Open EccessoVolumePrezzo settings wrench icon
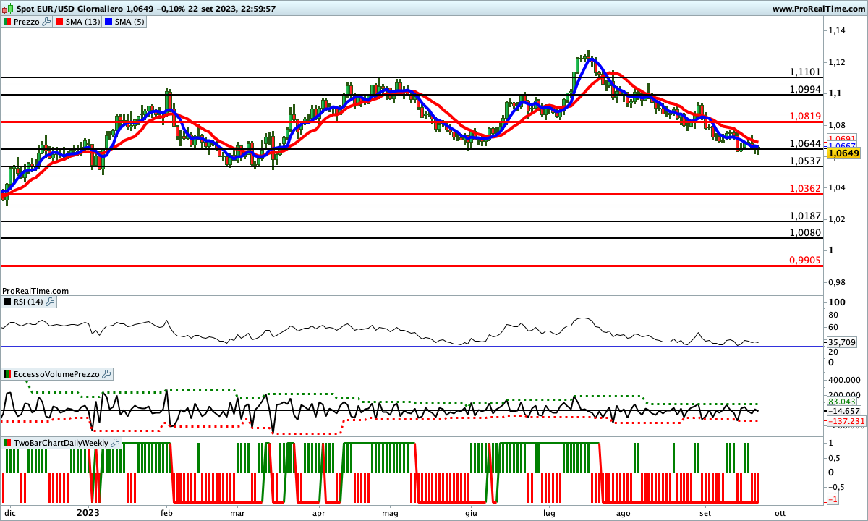This screenshot has height=521, width=868. tap(106, 374)
